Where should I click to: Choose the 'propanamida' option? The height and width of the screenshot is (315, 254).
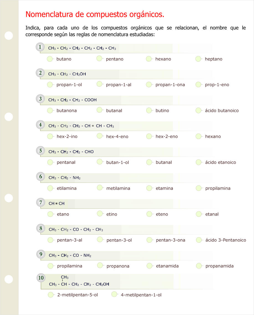[199, 266]
